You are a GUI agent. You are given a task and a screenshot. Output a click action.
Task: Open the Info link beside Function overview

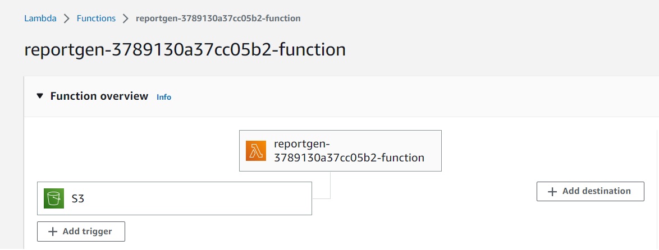tap(164, 97)
